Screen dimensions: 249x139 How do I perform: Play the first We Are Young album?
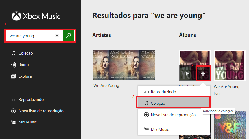click(x=187, y=74)
